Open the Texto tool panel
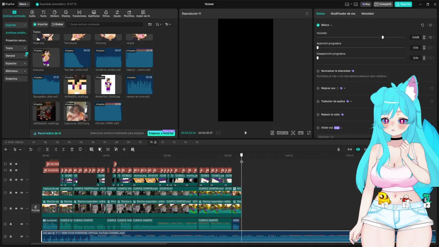The image size is (439, 247). click(x=43, y=14)
